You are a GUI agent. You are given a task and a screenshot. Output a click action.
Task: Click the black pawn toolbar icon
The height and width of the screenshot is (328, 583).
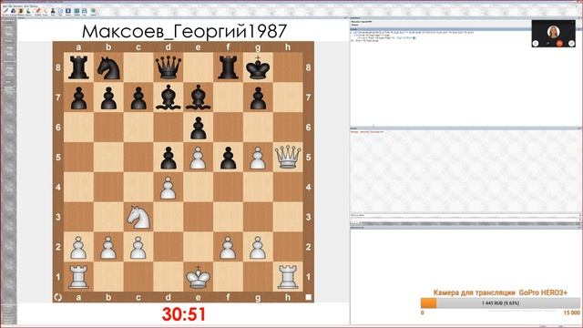coord(53,11)
